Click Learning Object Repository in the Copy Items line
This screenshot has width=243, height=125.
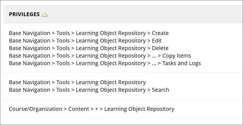coord(111,56)
